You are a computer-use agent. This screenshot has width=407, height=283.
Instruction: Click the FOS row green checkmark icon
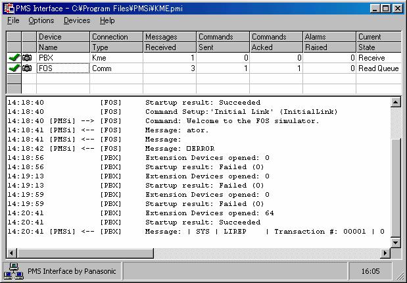click(x=14, y=68)
